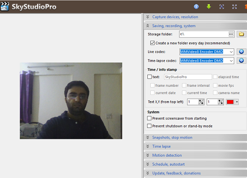247x178 pixels.
Task: Click the green download arrow icon
Action: pyautogui.click(x=209, y=7)
